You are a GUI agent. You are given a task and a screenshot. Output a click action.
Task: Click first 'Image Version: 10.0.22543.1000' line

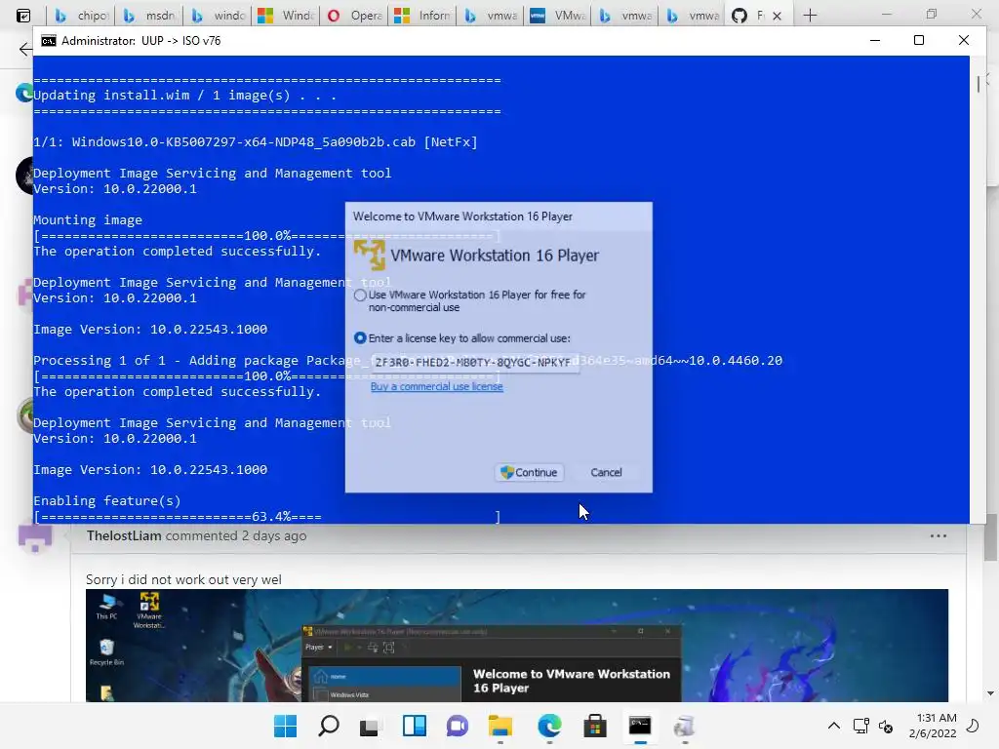150,330
